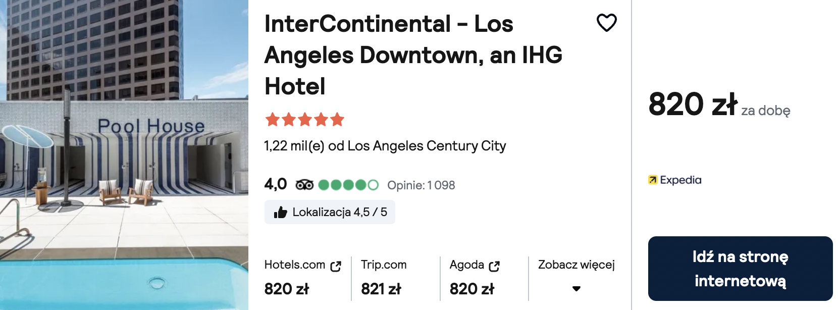This screenshot has width=838, height=310.
Task: Click the Lokalizacja 4,5 / 5 badge
Action: pyautogui.click(x=330, y=212)
